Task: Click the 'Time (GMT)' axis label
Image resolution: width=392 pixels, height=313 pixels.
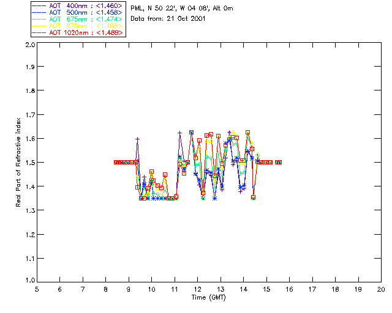Action: pos(209,298)
